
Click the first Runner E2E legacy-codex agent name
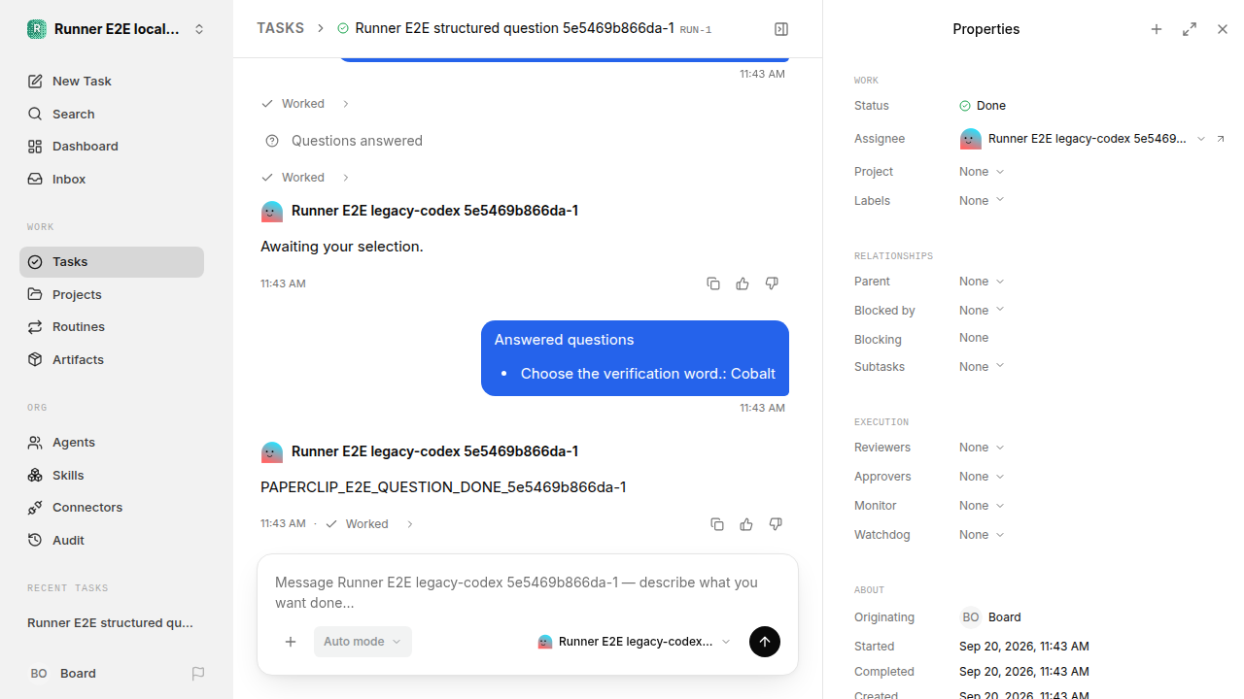click(434, 211)
